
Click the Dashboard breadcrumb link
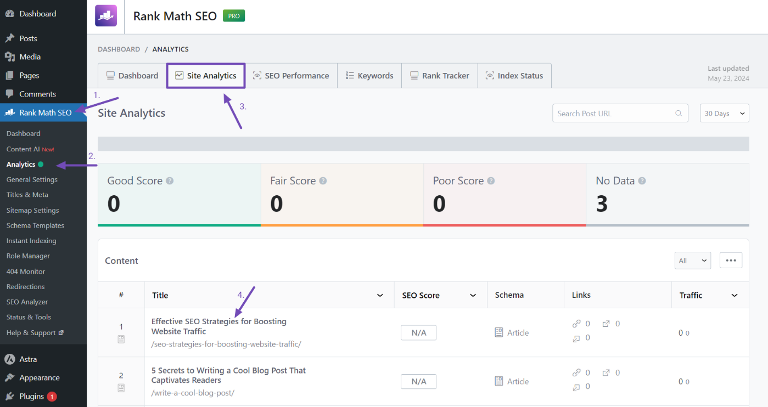point(119,49)
